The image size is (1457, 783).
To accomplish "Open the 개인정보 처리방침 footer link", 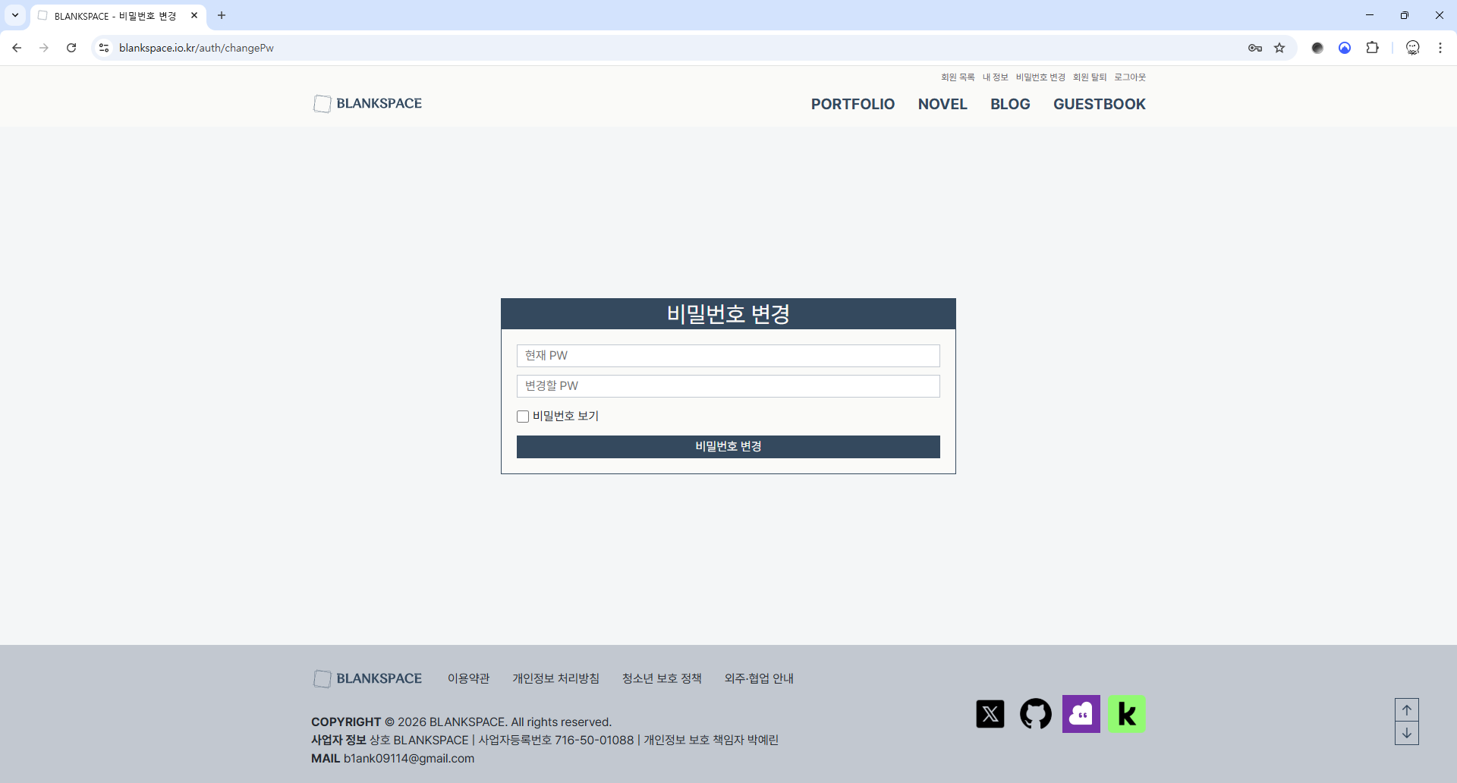I will [x=555, y=678].
